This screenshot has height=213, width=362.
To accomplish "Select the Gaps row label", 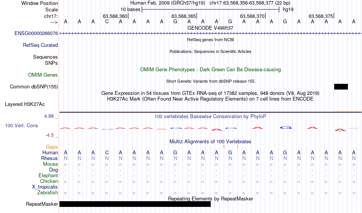I will pos(52,147).
